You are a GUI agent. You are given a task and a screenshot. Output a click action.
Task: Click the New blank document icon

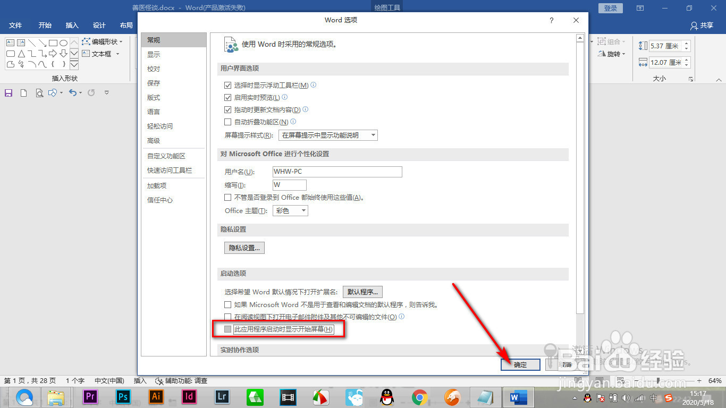coord(23,93)
